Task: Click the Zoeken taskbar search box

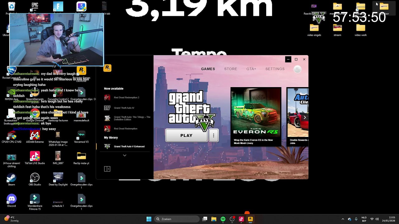Action: (177, 219)
